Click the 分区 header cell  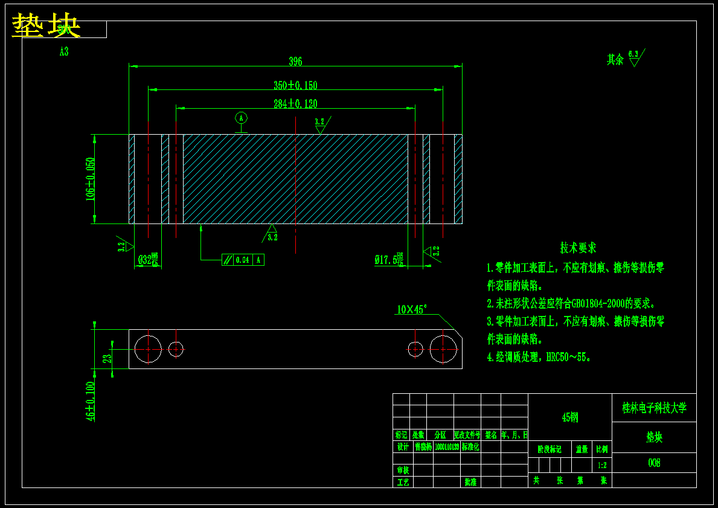click(440, 435)
